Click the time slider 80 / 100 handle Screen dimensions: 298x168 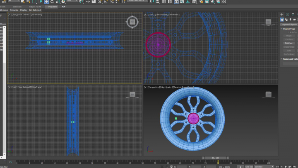[215, 158]
